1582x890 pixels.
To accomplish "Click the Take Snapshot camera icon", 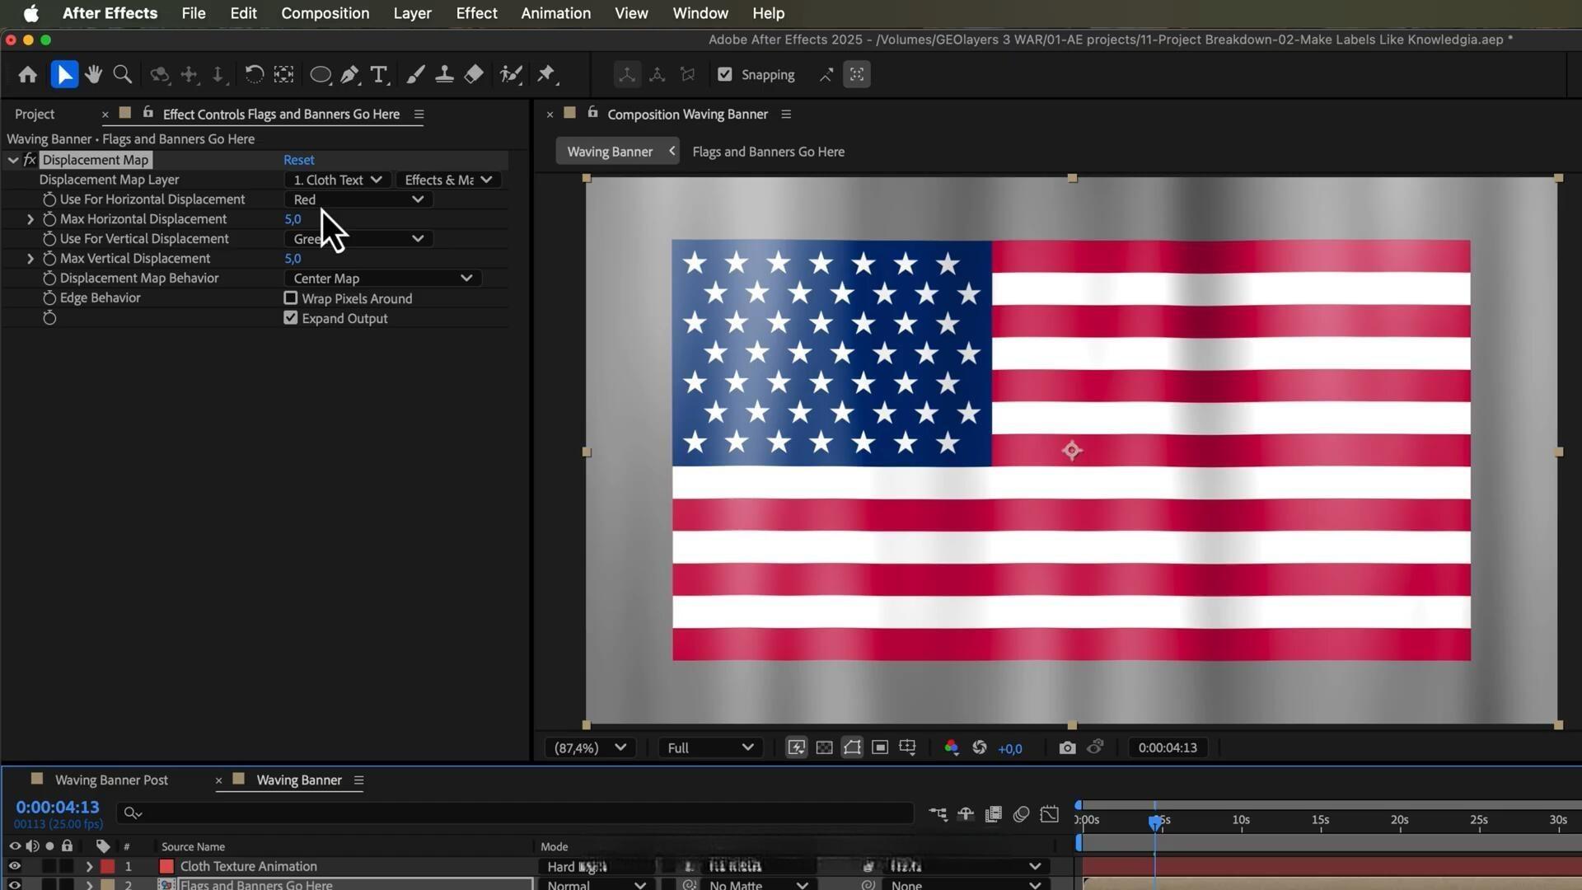I will tap(1067, 747).
